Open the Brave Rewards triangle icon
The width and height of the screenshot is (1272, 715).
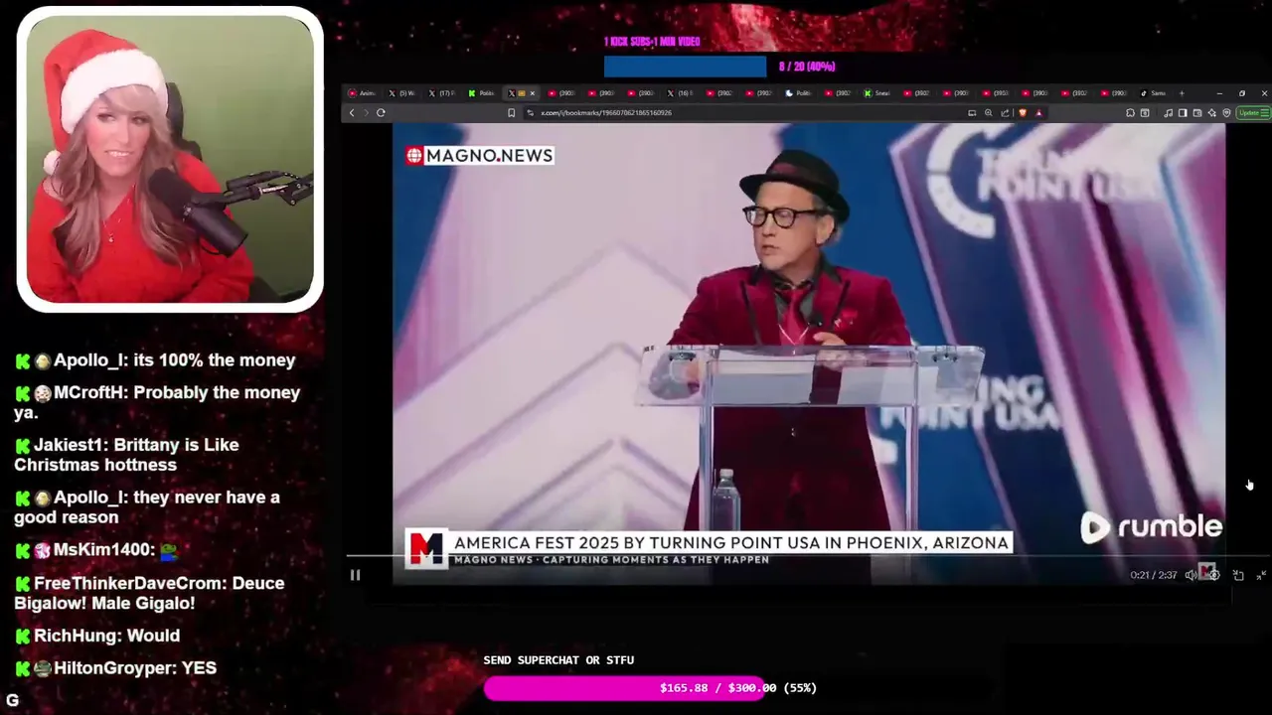click(x=1038, y=113)
